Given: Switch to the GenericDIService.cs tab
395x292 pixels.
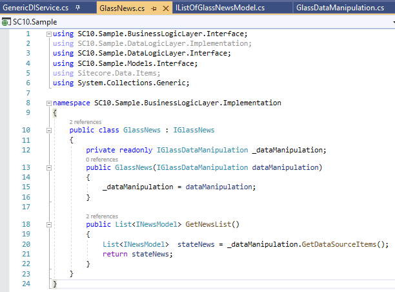Looking at the screenshot, I should tap(35, 8).
